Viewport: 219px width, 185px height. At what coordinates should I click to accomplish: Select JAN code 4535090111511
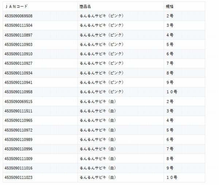[x=19, y=111]
